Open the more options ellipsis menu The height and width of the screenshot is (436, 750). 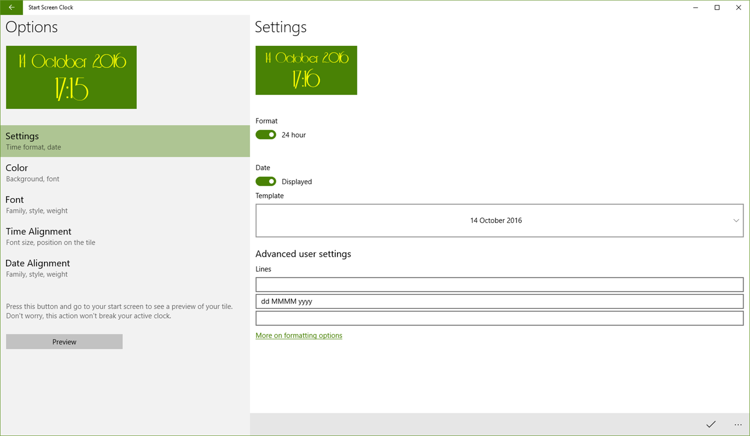coord(738,424)
